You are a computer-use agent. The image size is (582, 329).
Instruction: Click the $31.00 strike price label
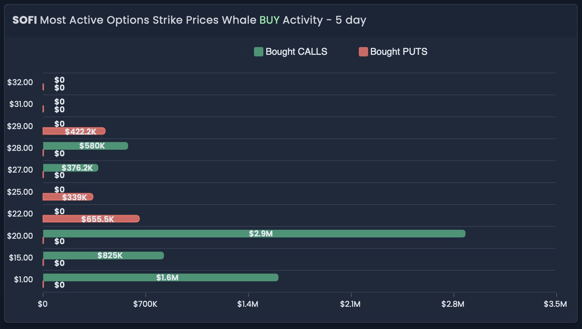tap(21, 104)
